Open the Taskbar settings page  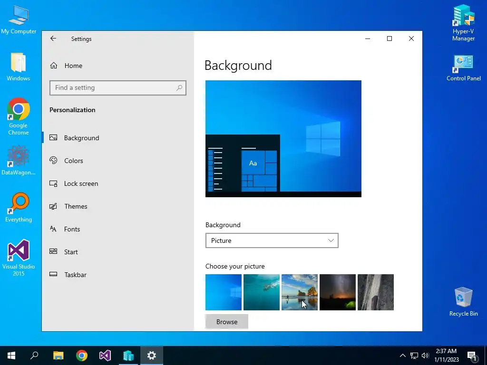click(118, 275)
